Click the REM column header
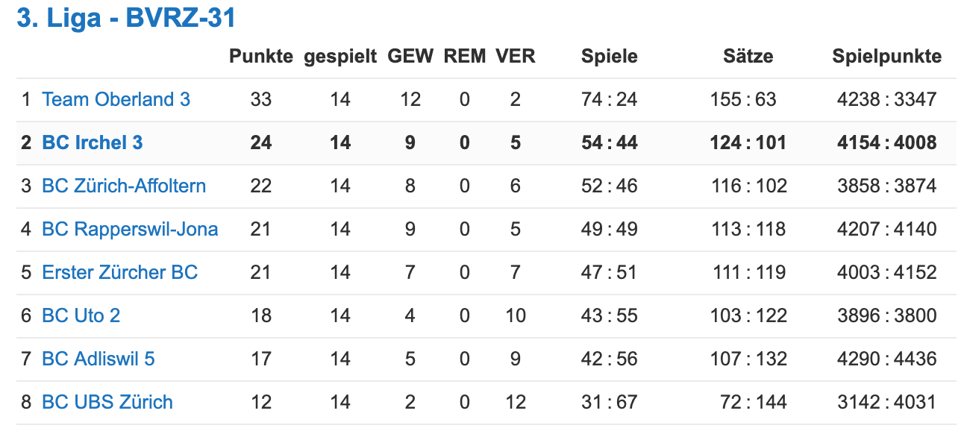967x434 pixels. click(464, 57)
